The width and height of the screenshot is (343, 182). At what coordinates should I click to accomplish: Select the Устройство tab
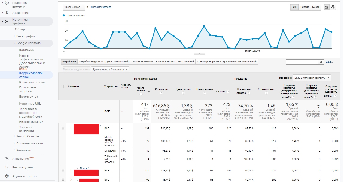click(x=69, y=62)
